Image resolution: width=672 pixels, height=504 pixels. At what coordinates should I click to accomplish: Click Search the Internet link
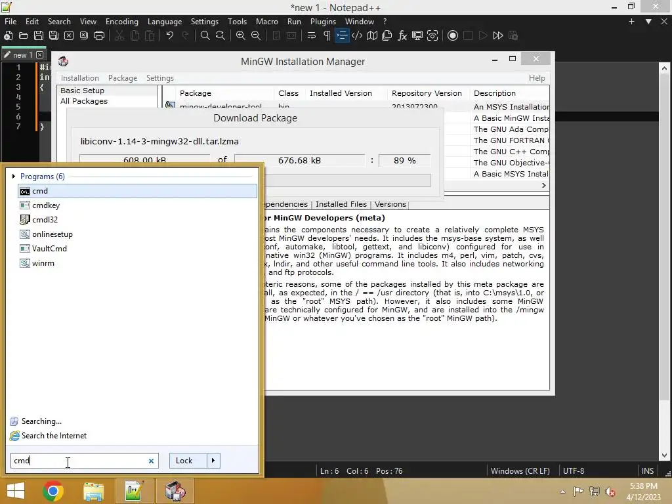[54, 436]
